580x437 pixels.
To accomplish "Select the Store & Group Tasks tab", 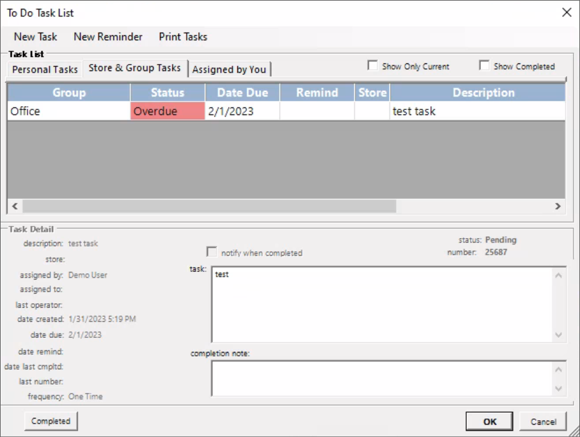I will pyautogui.click(x=134, y=68).
